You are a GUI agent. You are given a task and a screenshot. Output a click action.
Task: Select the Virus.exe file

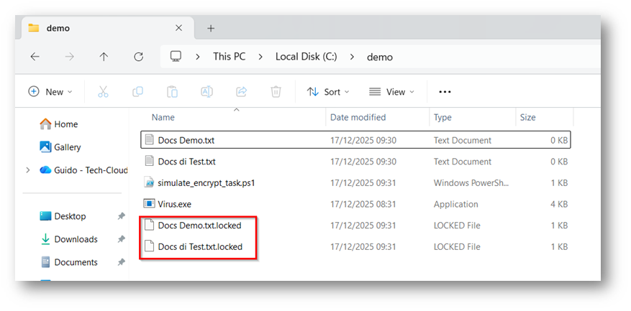point(175,204)
